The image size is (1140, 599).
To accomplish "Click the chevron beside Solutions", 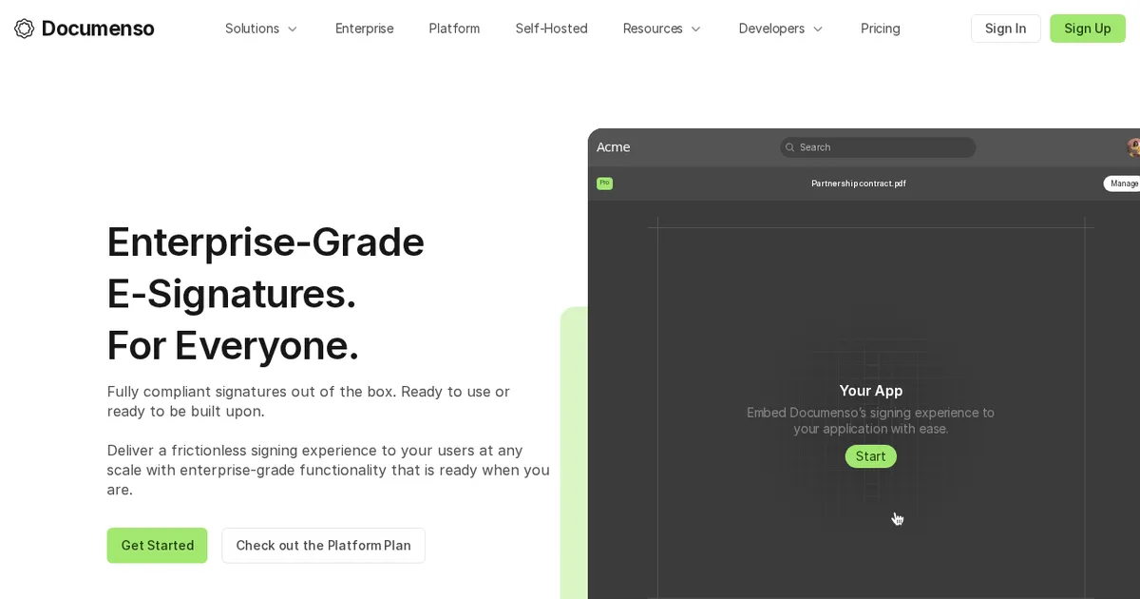I will pos(293,29).
